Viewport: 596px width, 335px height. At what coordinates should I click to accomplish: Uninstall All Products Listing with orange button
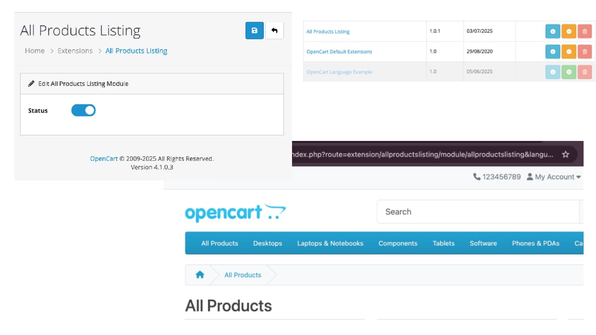(569, 31)
